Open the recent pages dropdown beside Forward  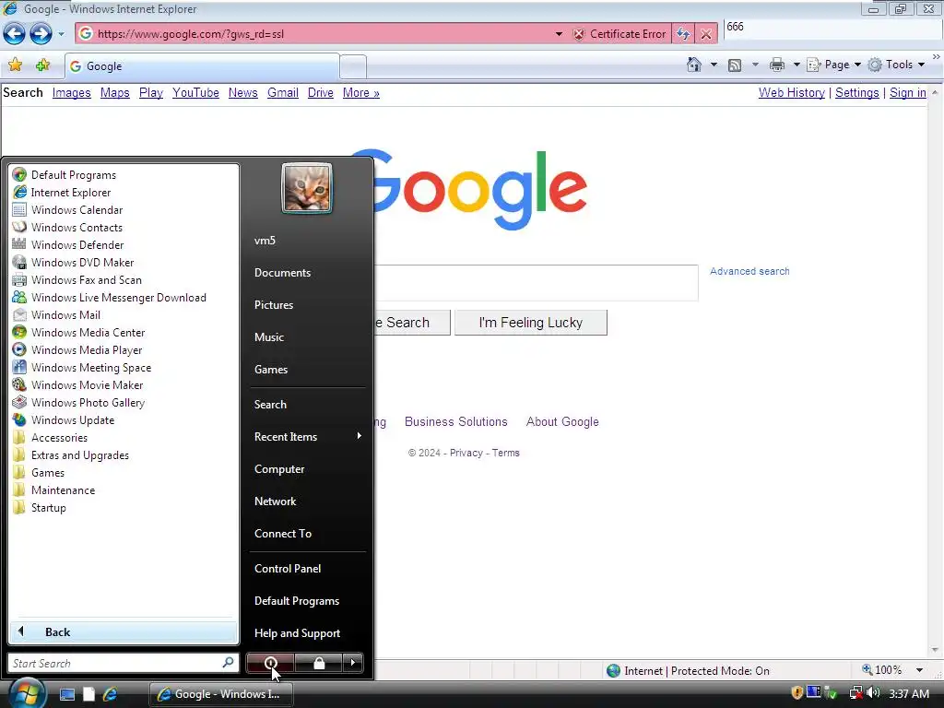click(x=61, y=34)
